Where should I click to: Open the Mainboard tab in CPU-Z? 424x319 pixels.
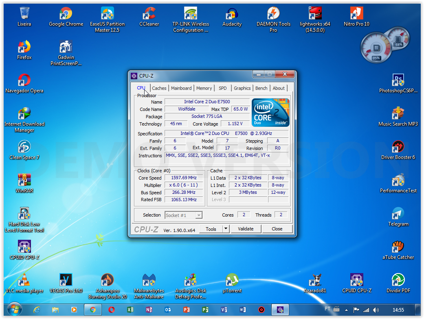pyautogui.click(x=181, y=88)
